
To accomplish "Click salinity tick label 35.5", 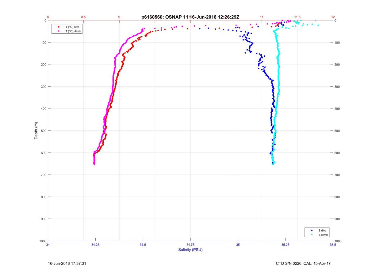I will 333,244.
